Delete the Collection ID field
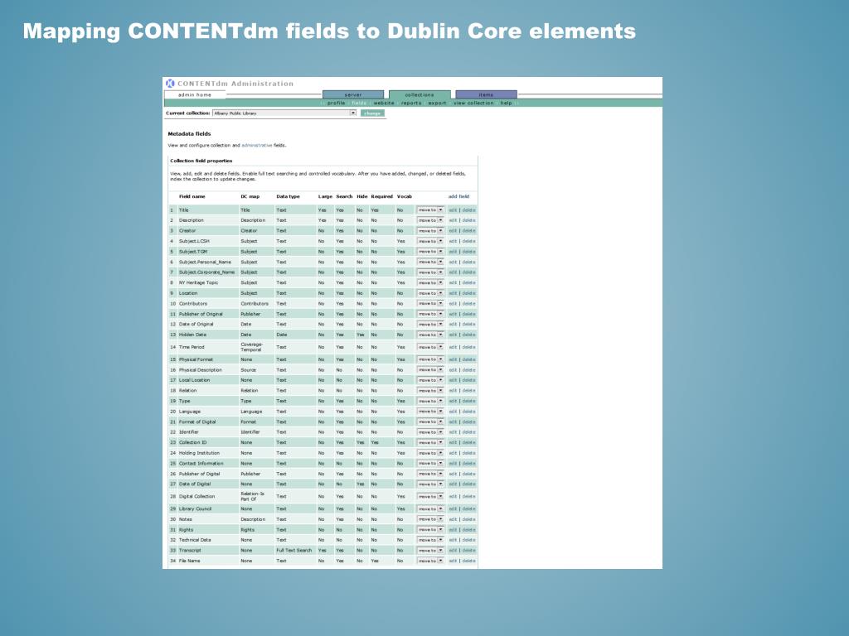This screenshot has height=636, width=849. 469,442
